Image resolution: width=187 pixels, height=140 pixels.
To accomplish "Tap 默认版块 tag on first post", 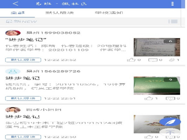I will tap(23, 60).
